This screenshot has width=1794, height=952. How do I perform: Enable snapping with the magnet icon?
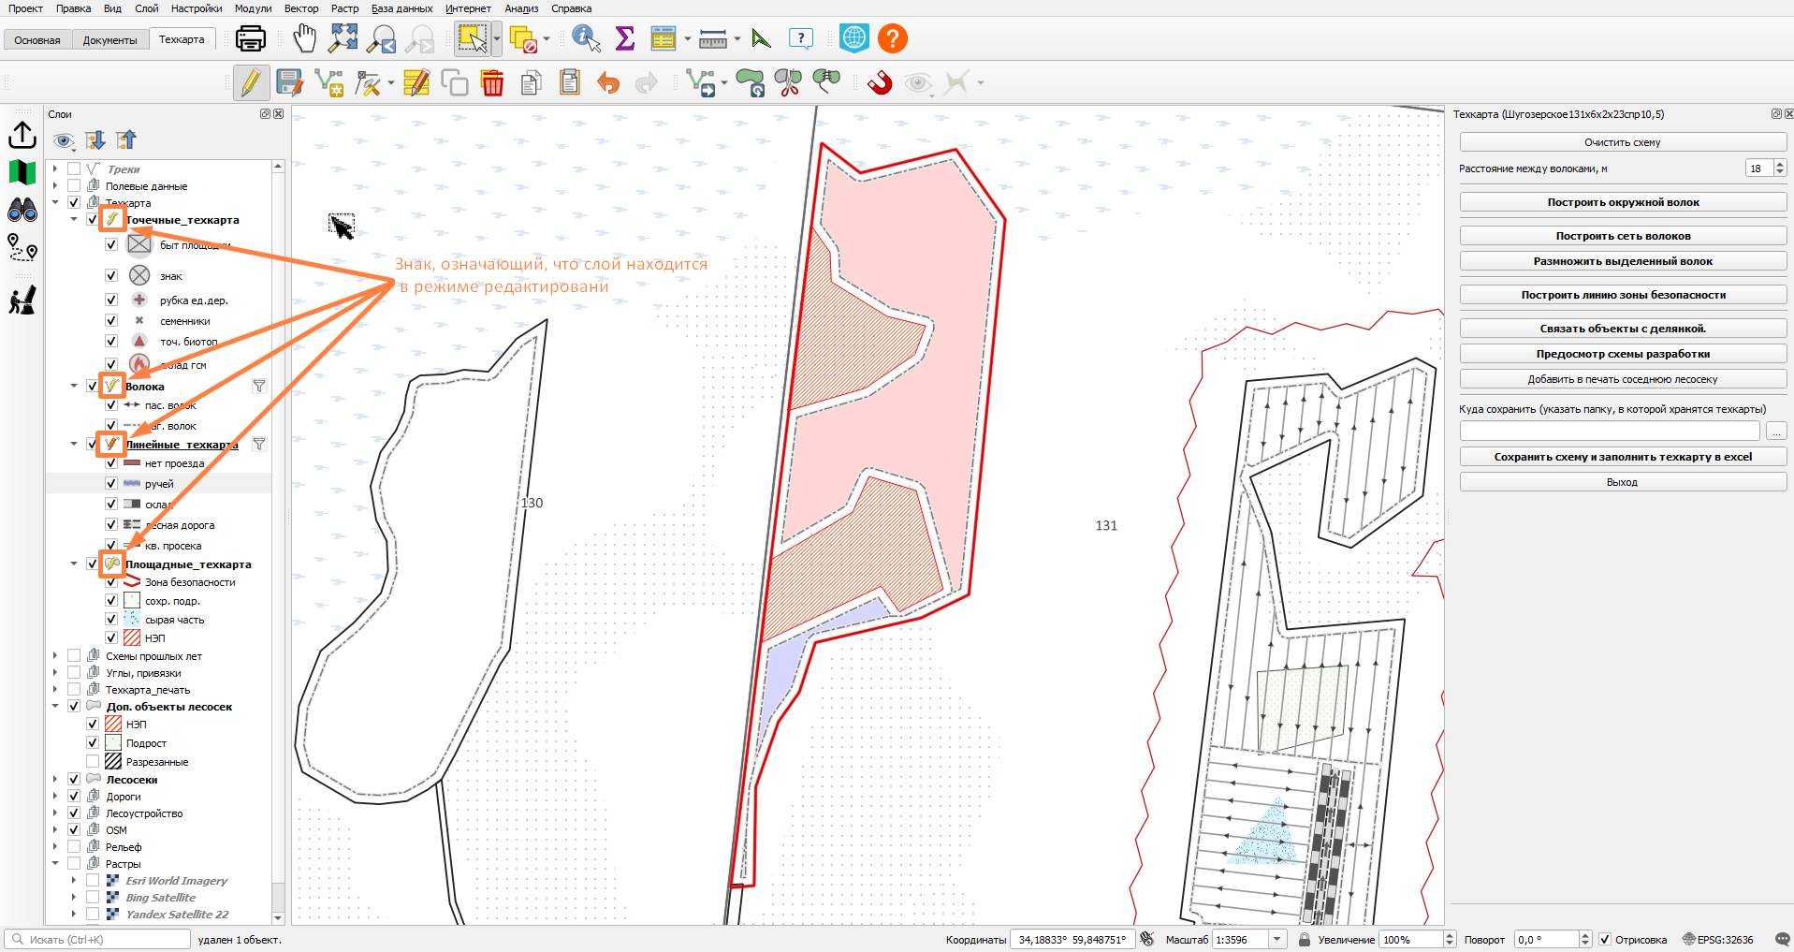point(880,83)
